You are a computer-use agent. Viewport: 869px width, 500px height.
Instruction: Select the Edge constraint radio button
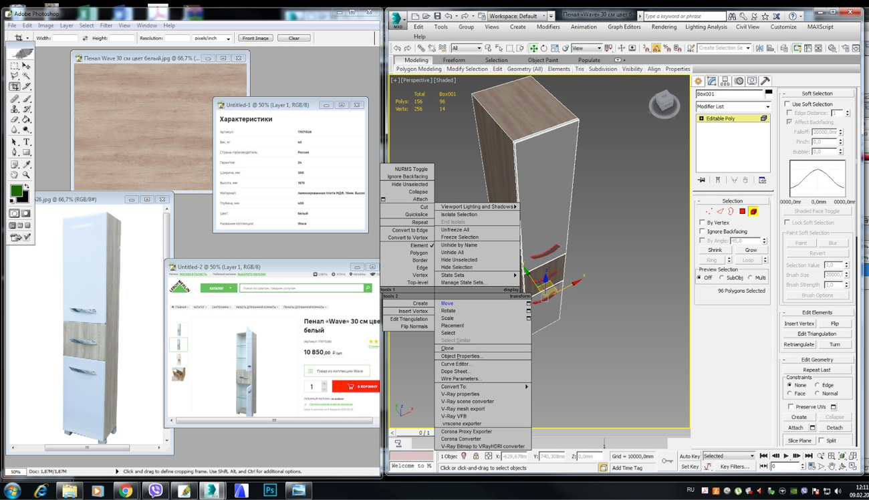click(817, 385)
